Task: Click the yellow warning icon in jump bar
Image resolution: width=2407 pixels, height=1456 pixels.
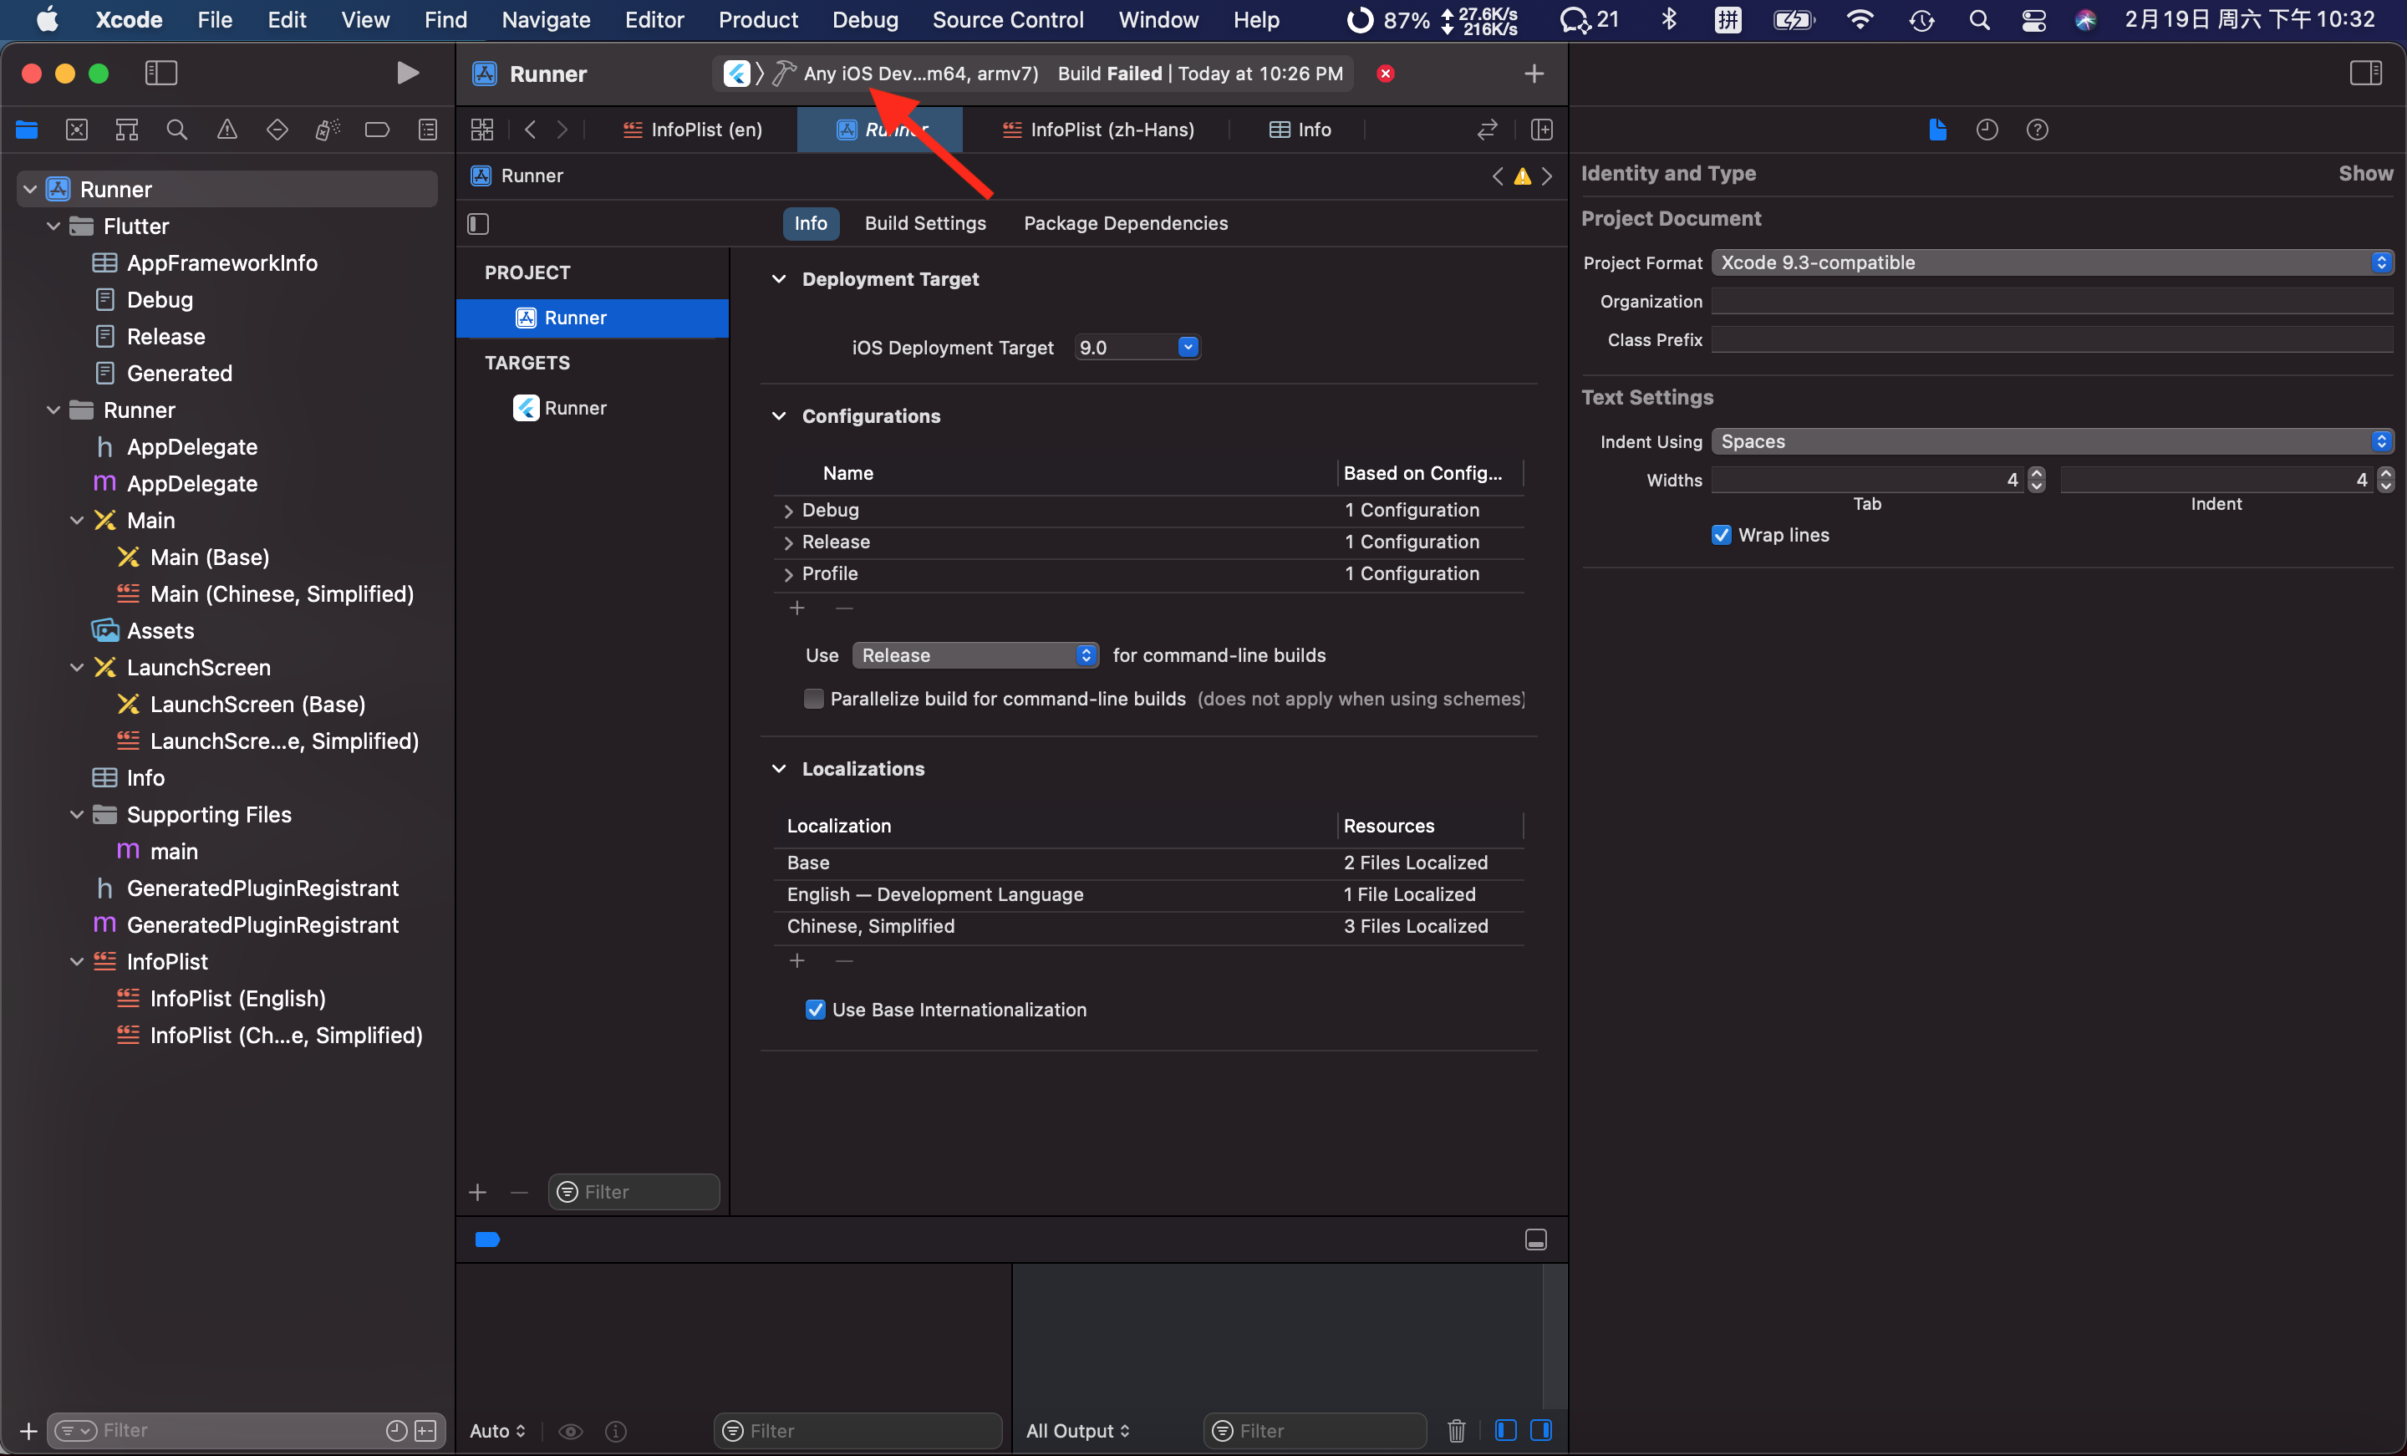Action: click(1522, 177)
